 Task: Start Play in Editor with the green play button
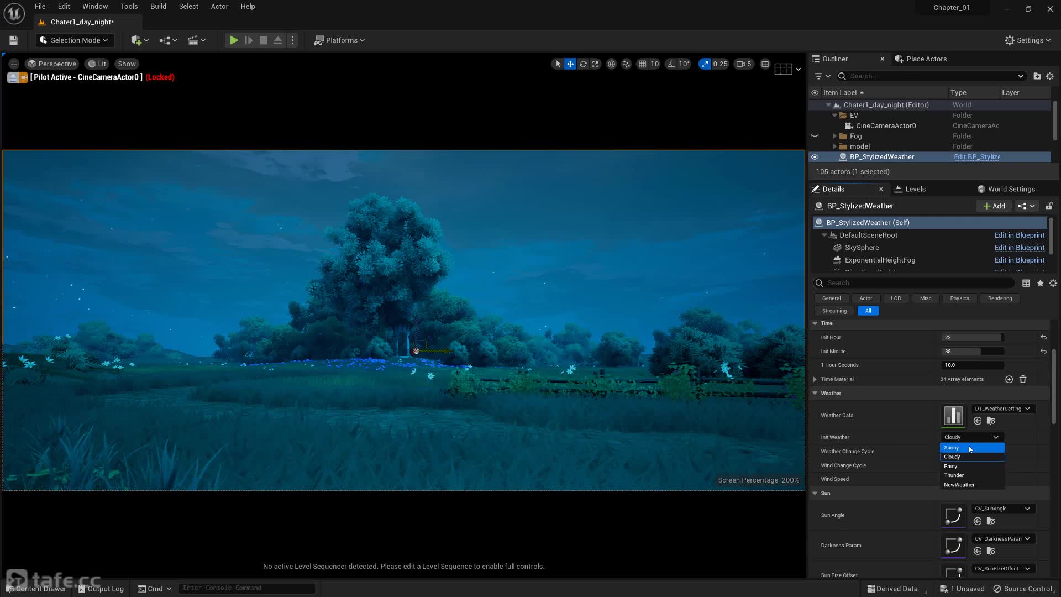(x=234, y=40)
